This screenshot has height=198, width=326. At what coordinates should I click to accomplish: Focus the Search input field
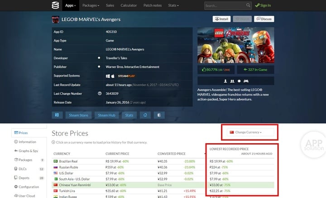point(225,5)
